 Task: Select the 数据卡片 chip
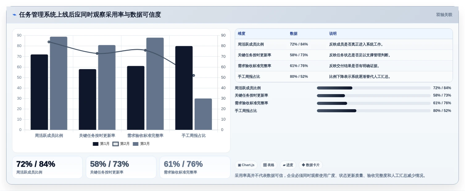coord(311,165)
